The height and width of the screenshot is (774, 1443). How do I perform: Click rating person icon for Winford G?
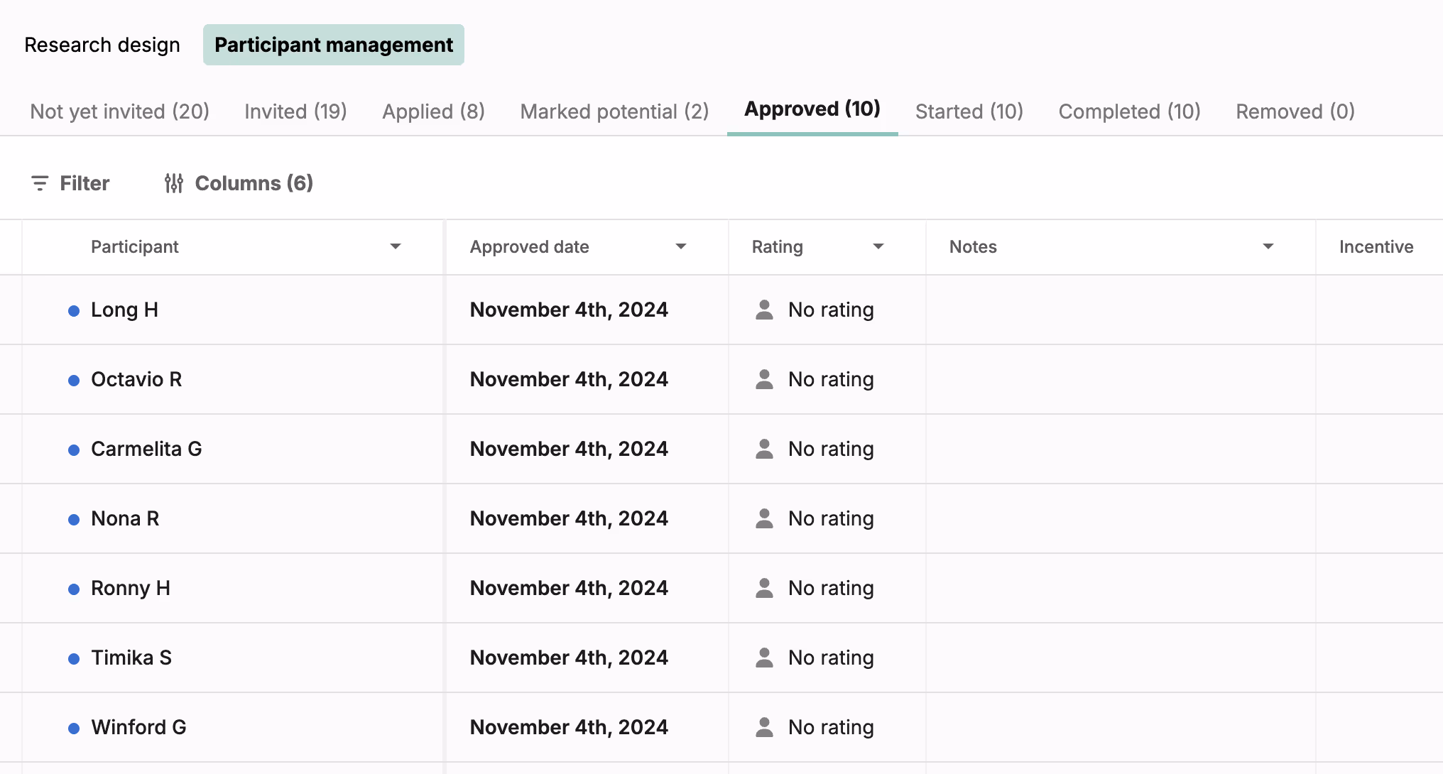tap(764, 727)
